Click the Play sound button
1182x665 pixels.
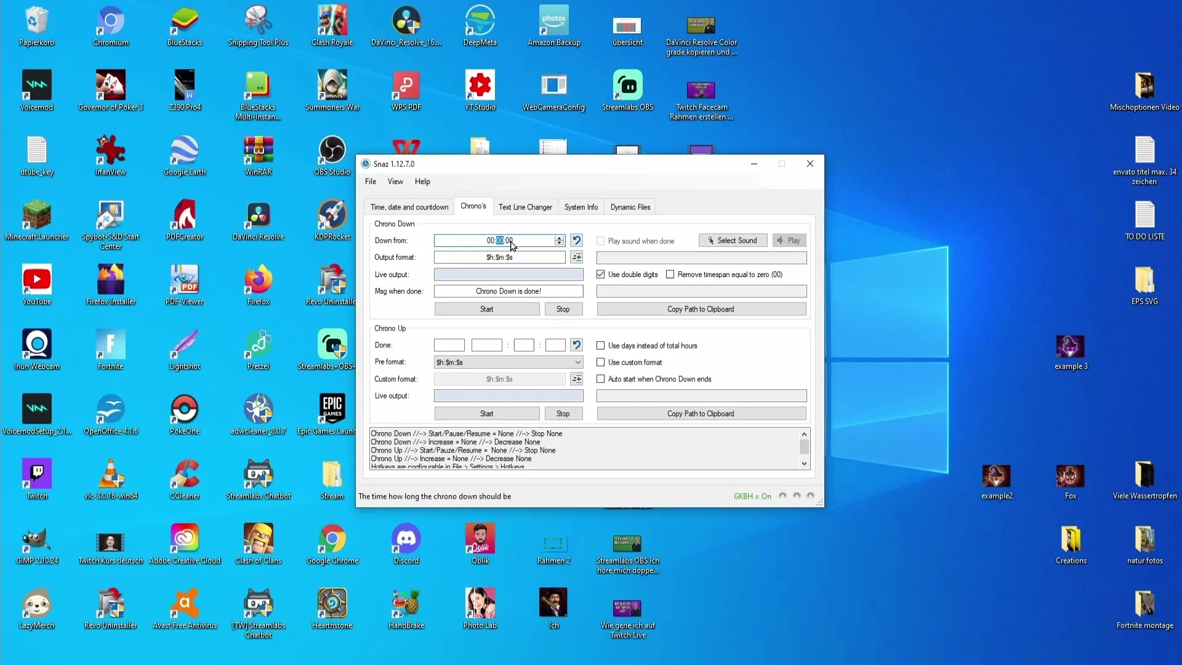click(789, 241)
